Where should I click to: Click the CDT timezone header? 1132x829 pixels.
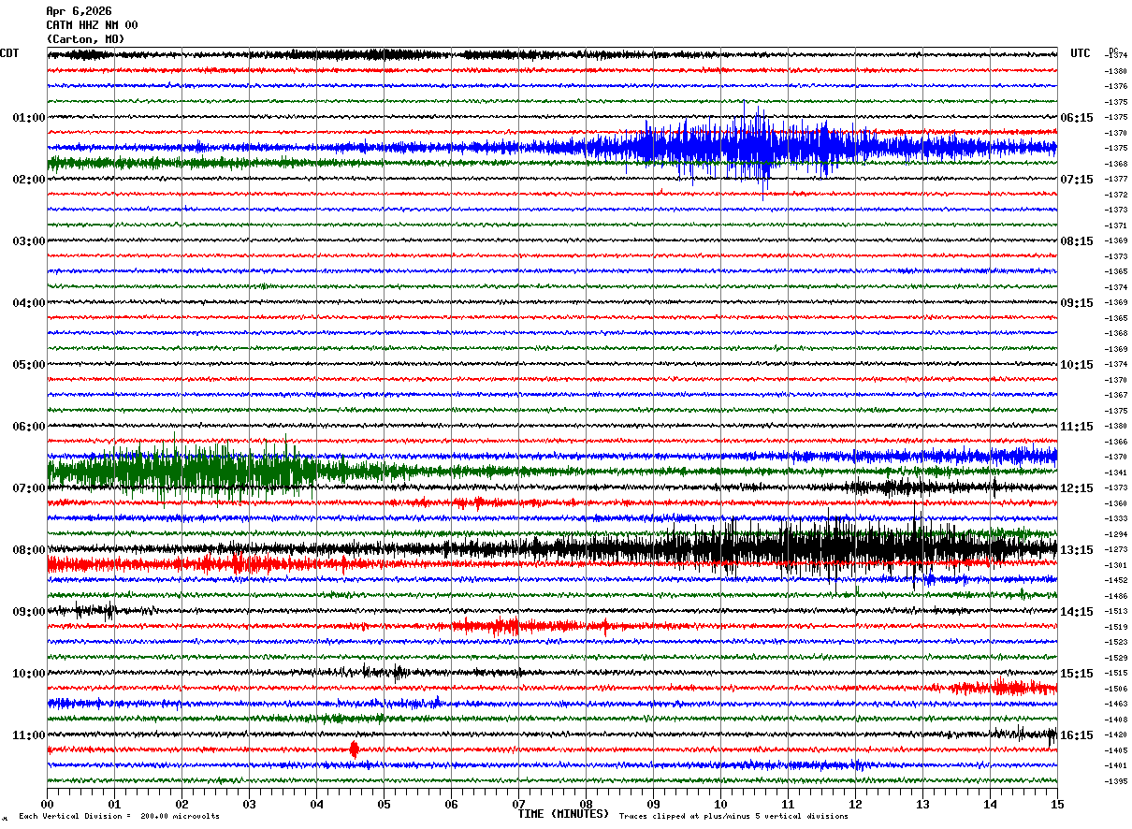(x=9, y=53)
